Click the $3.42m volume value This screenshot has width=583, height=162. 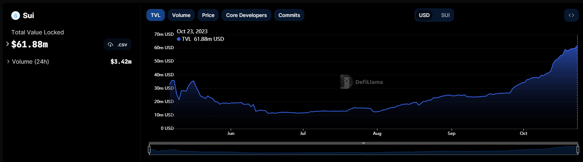point(121,61)
